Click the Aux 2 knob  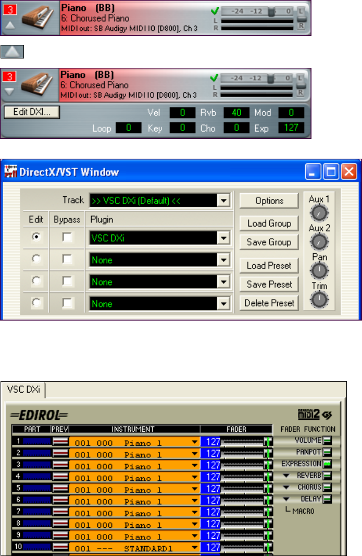319,242
